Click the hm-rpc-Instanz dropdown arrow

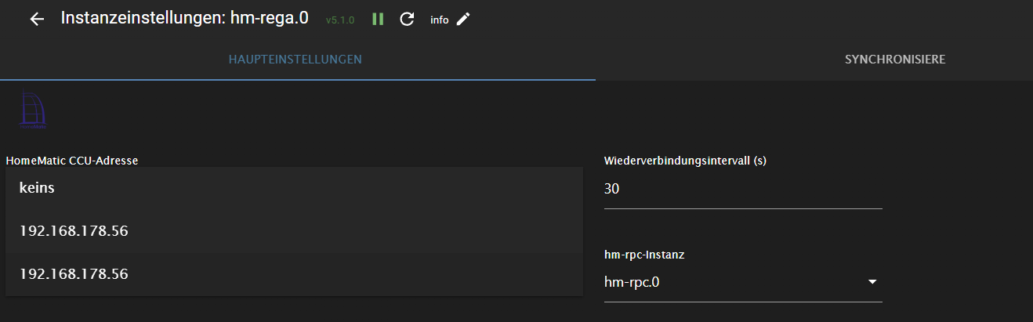[x=872, y=282]
